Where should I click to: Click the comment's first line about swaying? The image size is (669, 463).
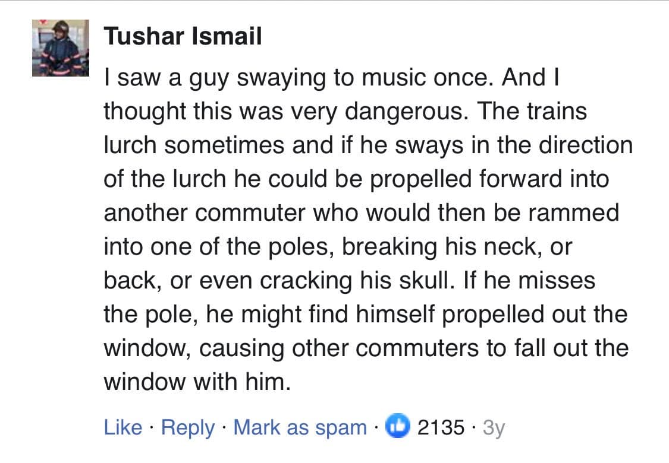333,78
